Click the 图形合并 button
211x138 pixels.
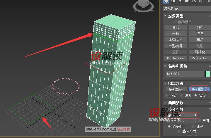tap(176, 46)
